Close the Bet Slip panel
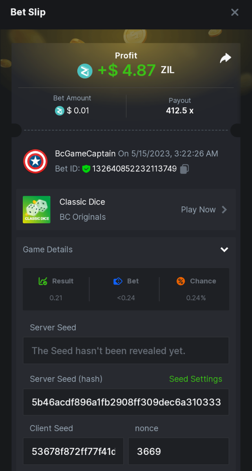This screenshot has height=471, width=252. point(235,12)
